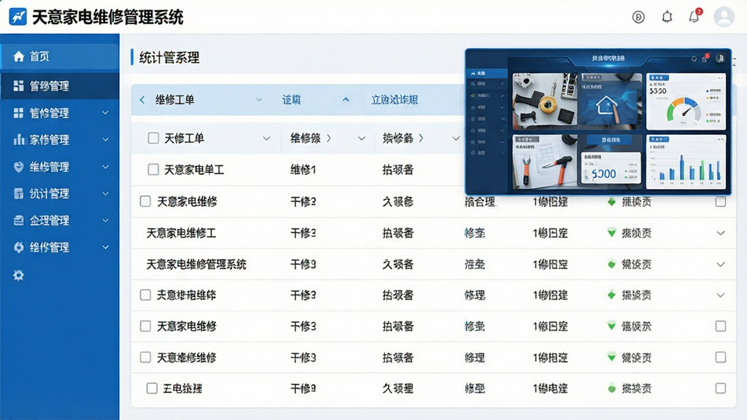Expand the 金理管理 sidebar chevron
747x420 pixels.
coord(105,220)
